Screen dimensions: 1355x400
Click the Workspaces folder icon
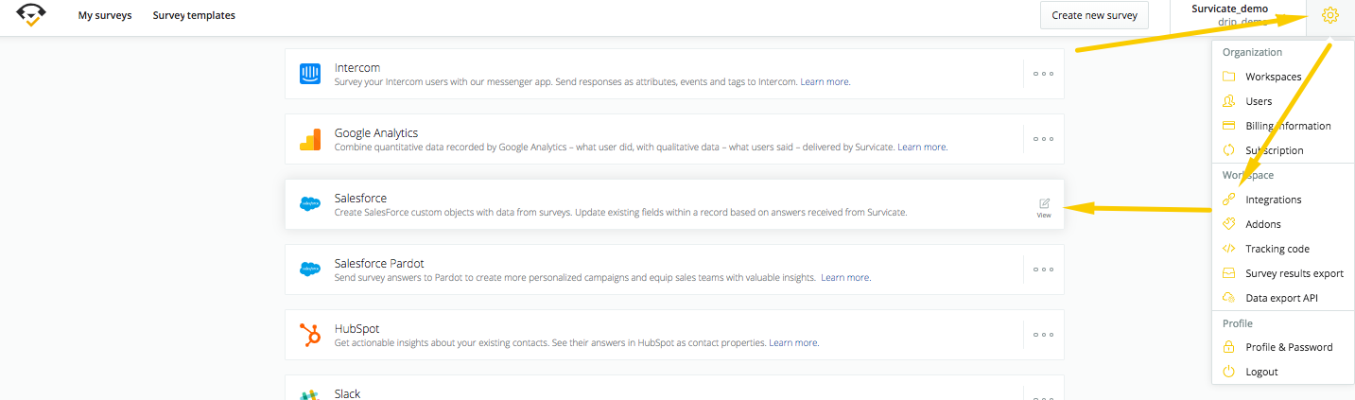point(1229,77)
